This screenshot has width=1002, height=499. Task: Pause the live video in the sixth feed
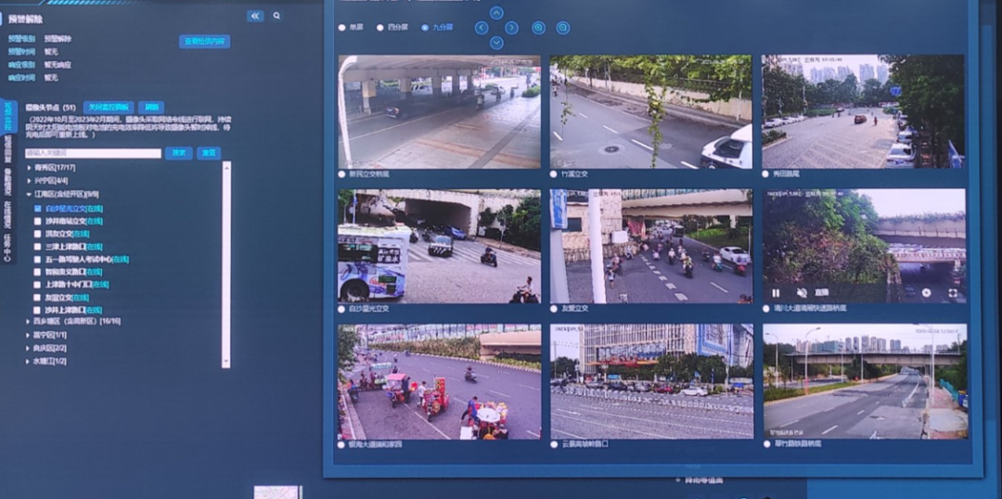tap(776, 292)
